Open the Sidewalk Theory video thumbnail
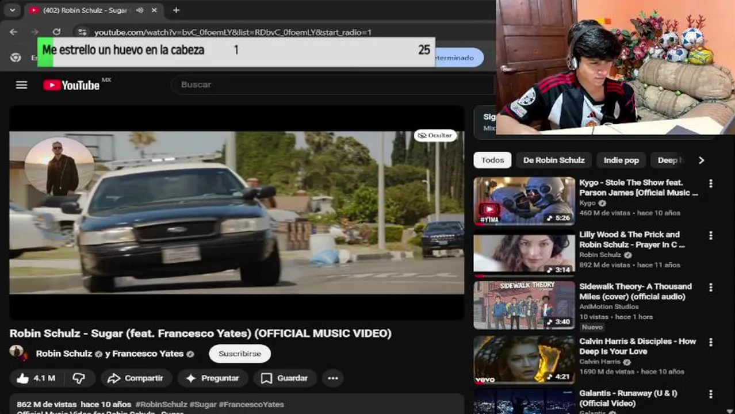Screen dimensions: 735x414 click(x=524, y=305)
